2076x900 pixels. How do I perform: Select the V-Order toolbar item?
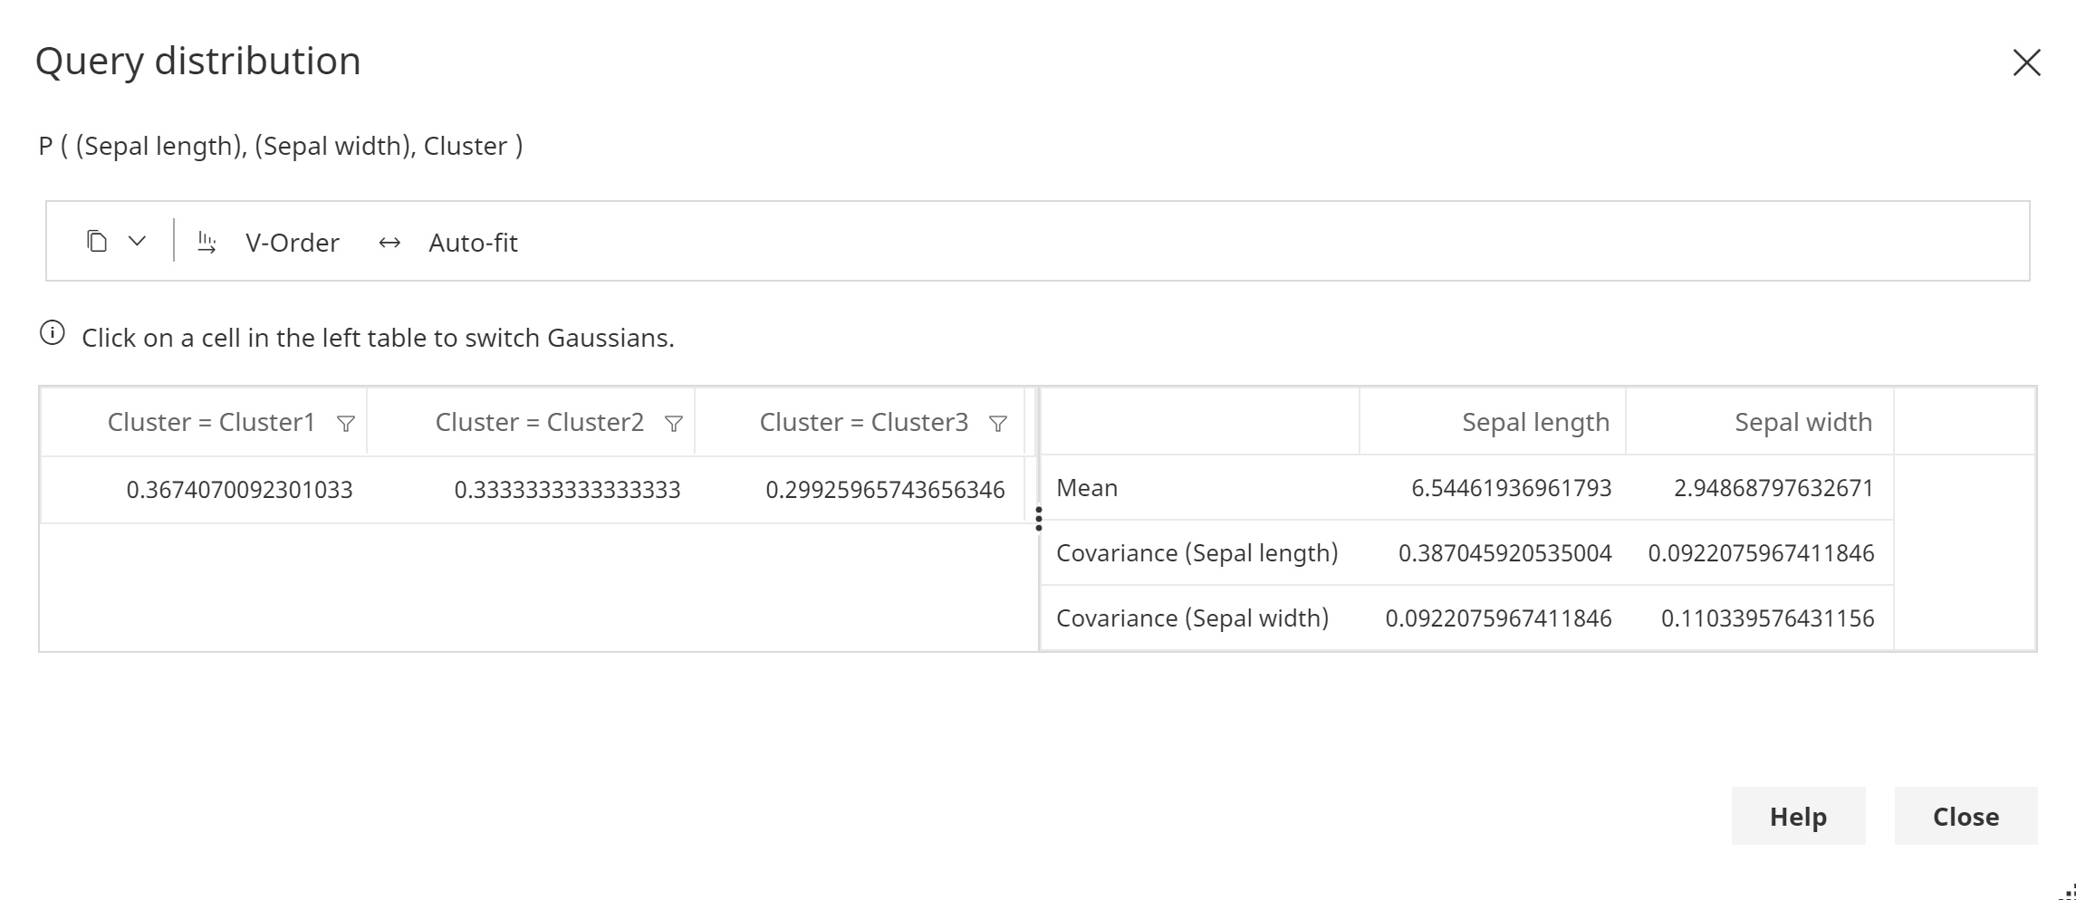[x=292, y=242]
